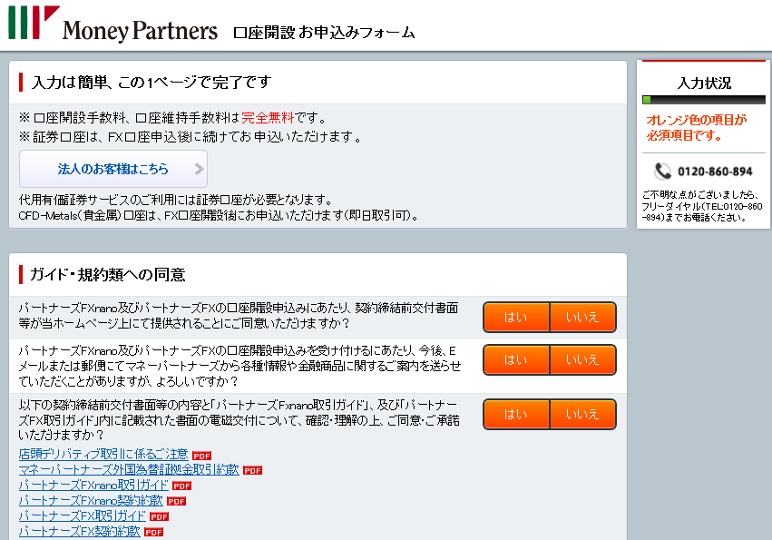This screenshot has width=772, height=540.
Task: Click PDF icon beside パートナーズFXnano契約約款
Action: tap(176, 502)
